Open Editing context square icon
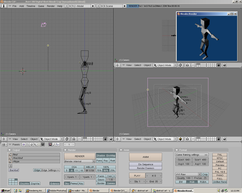Screen dimensions: 242x193 (39, 144)
